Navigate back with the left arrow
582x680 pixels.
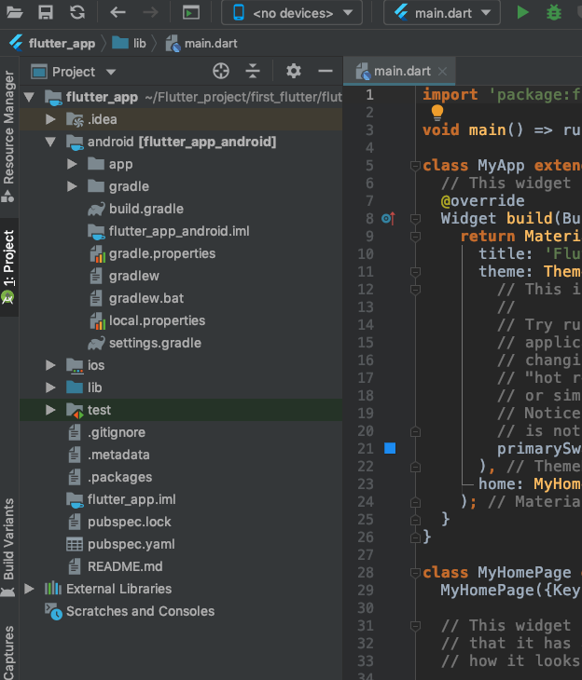point(118,13)
